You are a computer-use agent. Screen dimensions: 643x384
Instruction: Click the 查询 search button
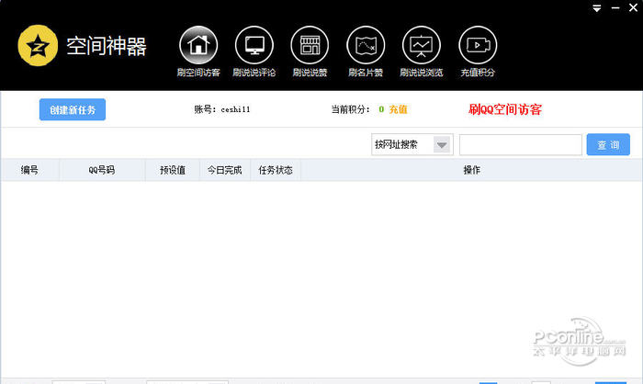[x=608, y=144]
